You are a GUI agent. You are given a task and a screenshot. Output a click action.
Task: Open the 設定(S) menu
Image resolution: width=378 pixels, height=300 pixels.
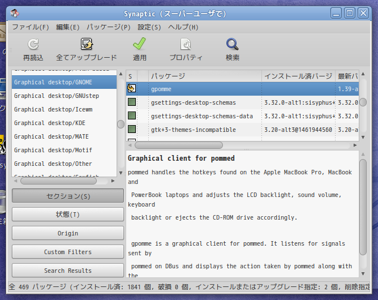coord(149,27)
